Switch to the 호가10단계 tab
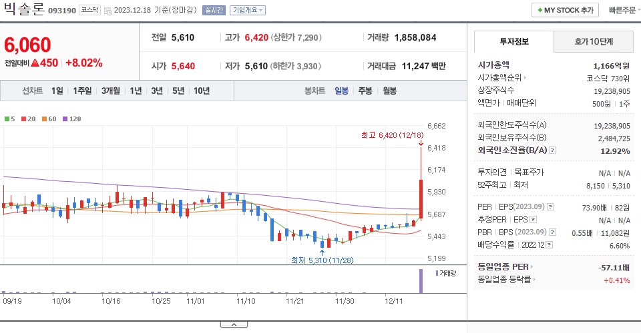This screenshot has width=641, height=333. click(x=594, y=41)
